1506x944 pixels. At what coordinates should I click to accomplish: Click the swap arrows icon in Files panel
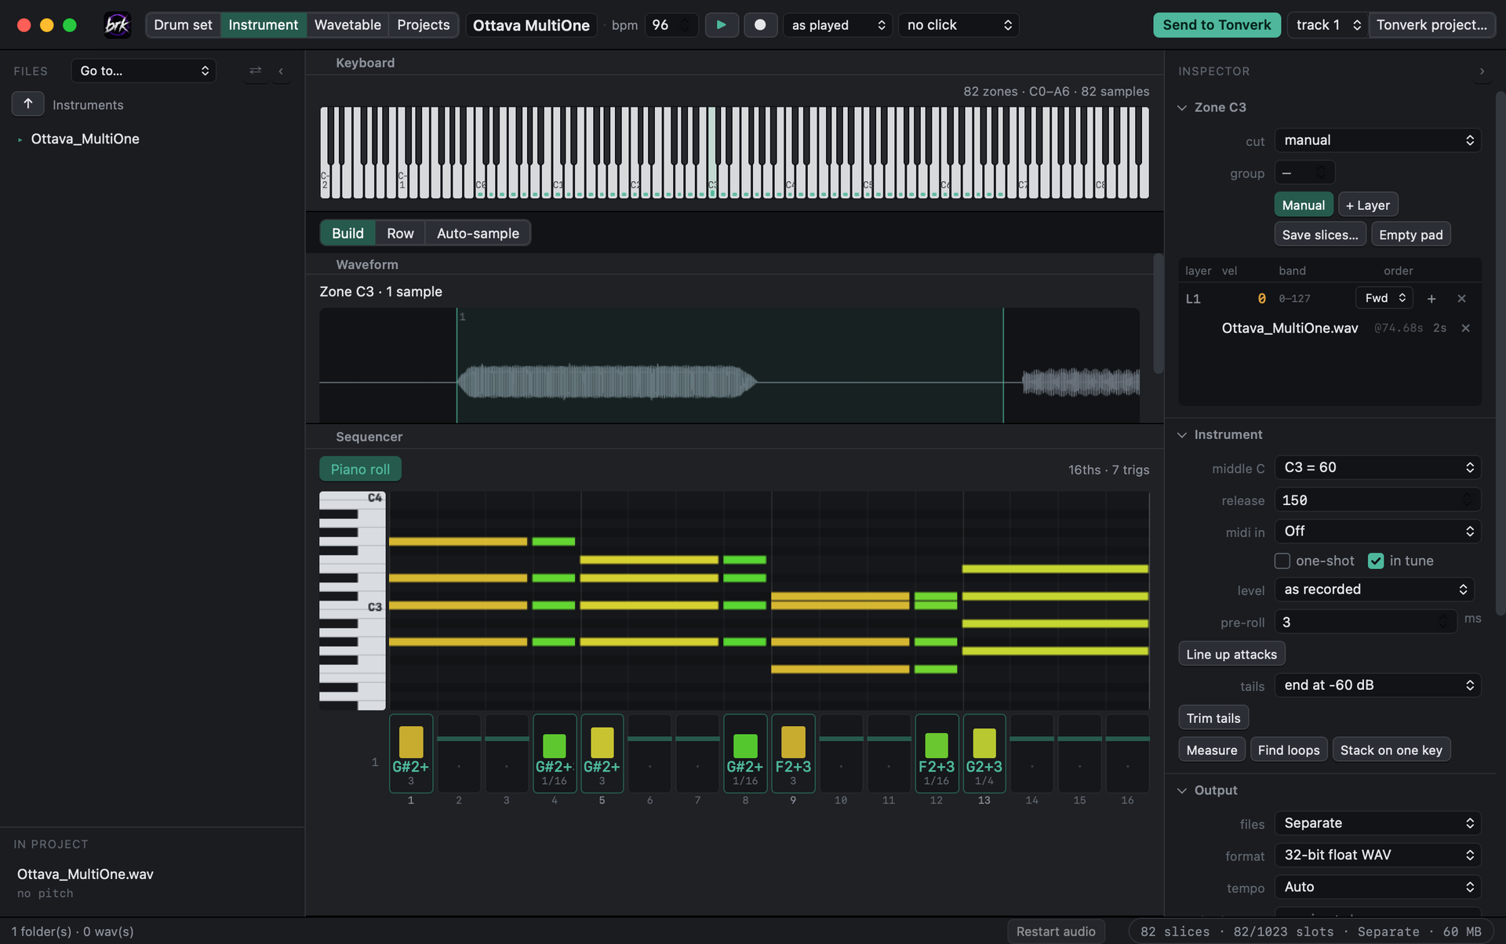(x=256, y=71)
